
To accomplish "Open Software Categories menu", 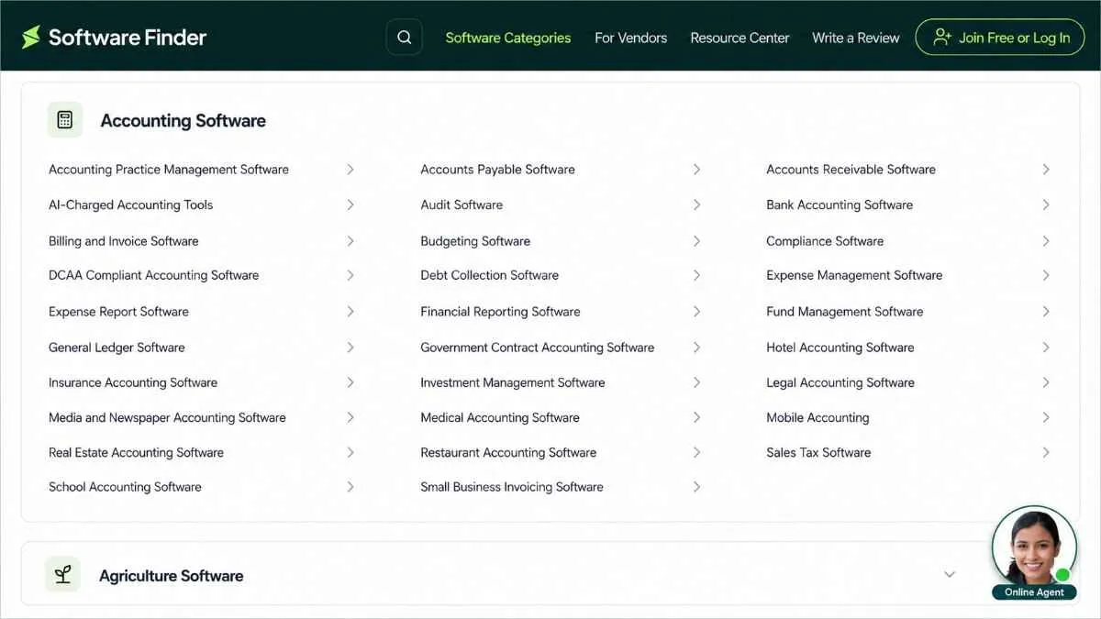I will click(x=508, y=38).
